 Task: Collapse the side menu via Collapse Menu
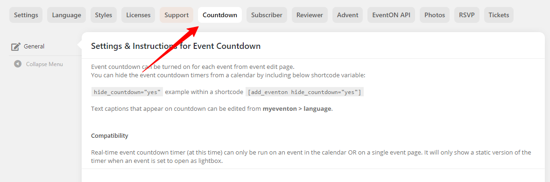[45, 64]
